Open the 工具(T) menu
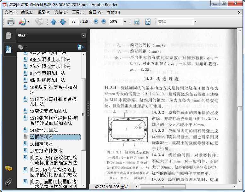The height and width of the screenshot is (192, 245). (x=78, y=12)
